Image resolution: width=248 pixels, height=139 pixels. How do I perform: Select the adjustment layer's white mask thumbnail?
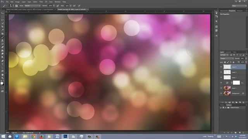point(236,83)
